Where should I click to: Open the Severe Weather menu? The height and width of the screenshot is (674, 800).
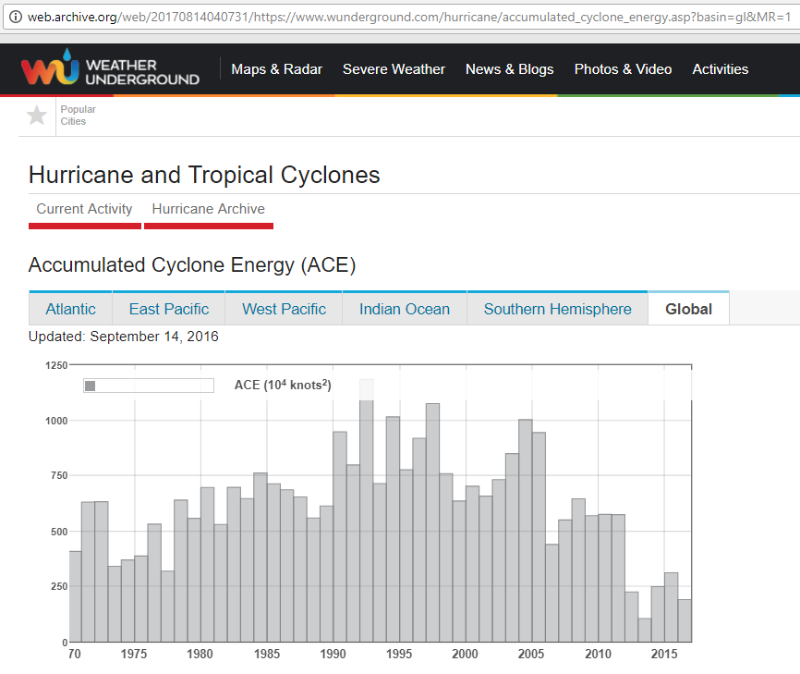click(x=394, y=69)
